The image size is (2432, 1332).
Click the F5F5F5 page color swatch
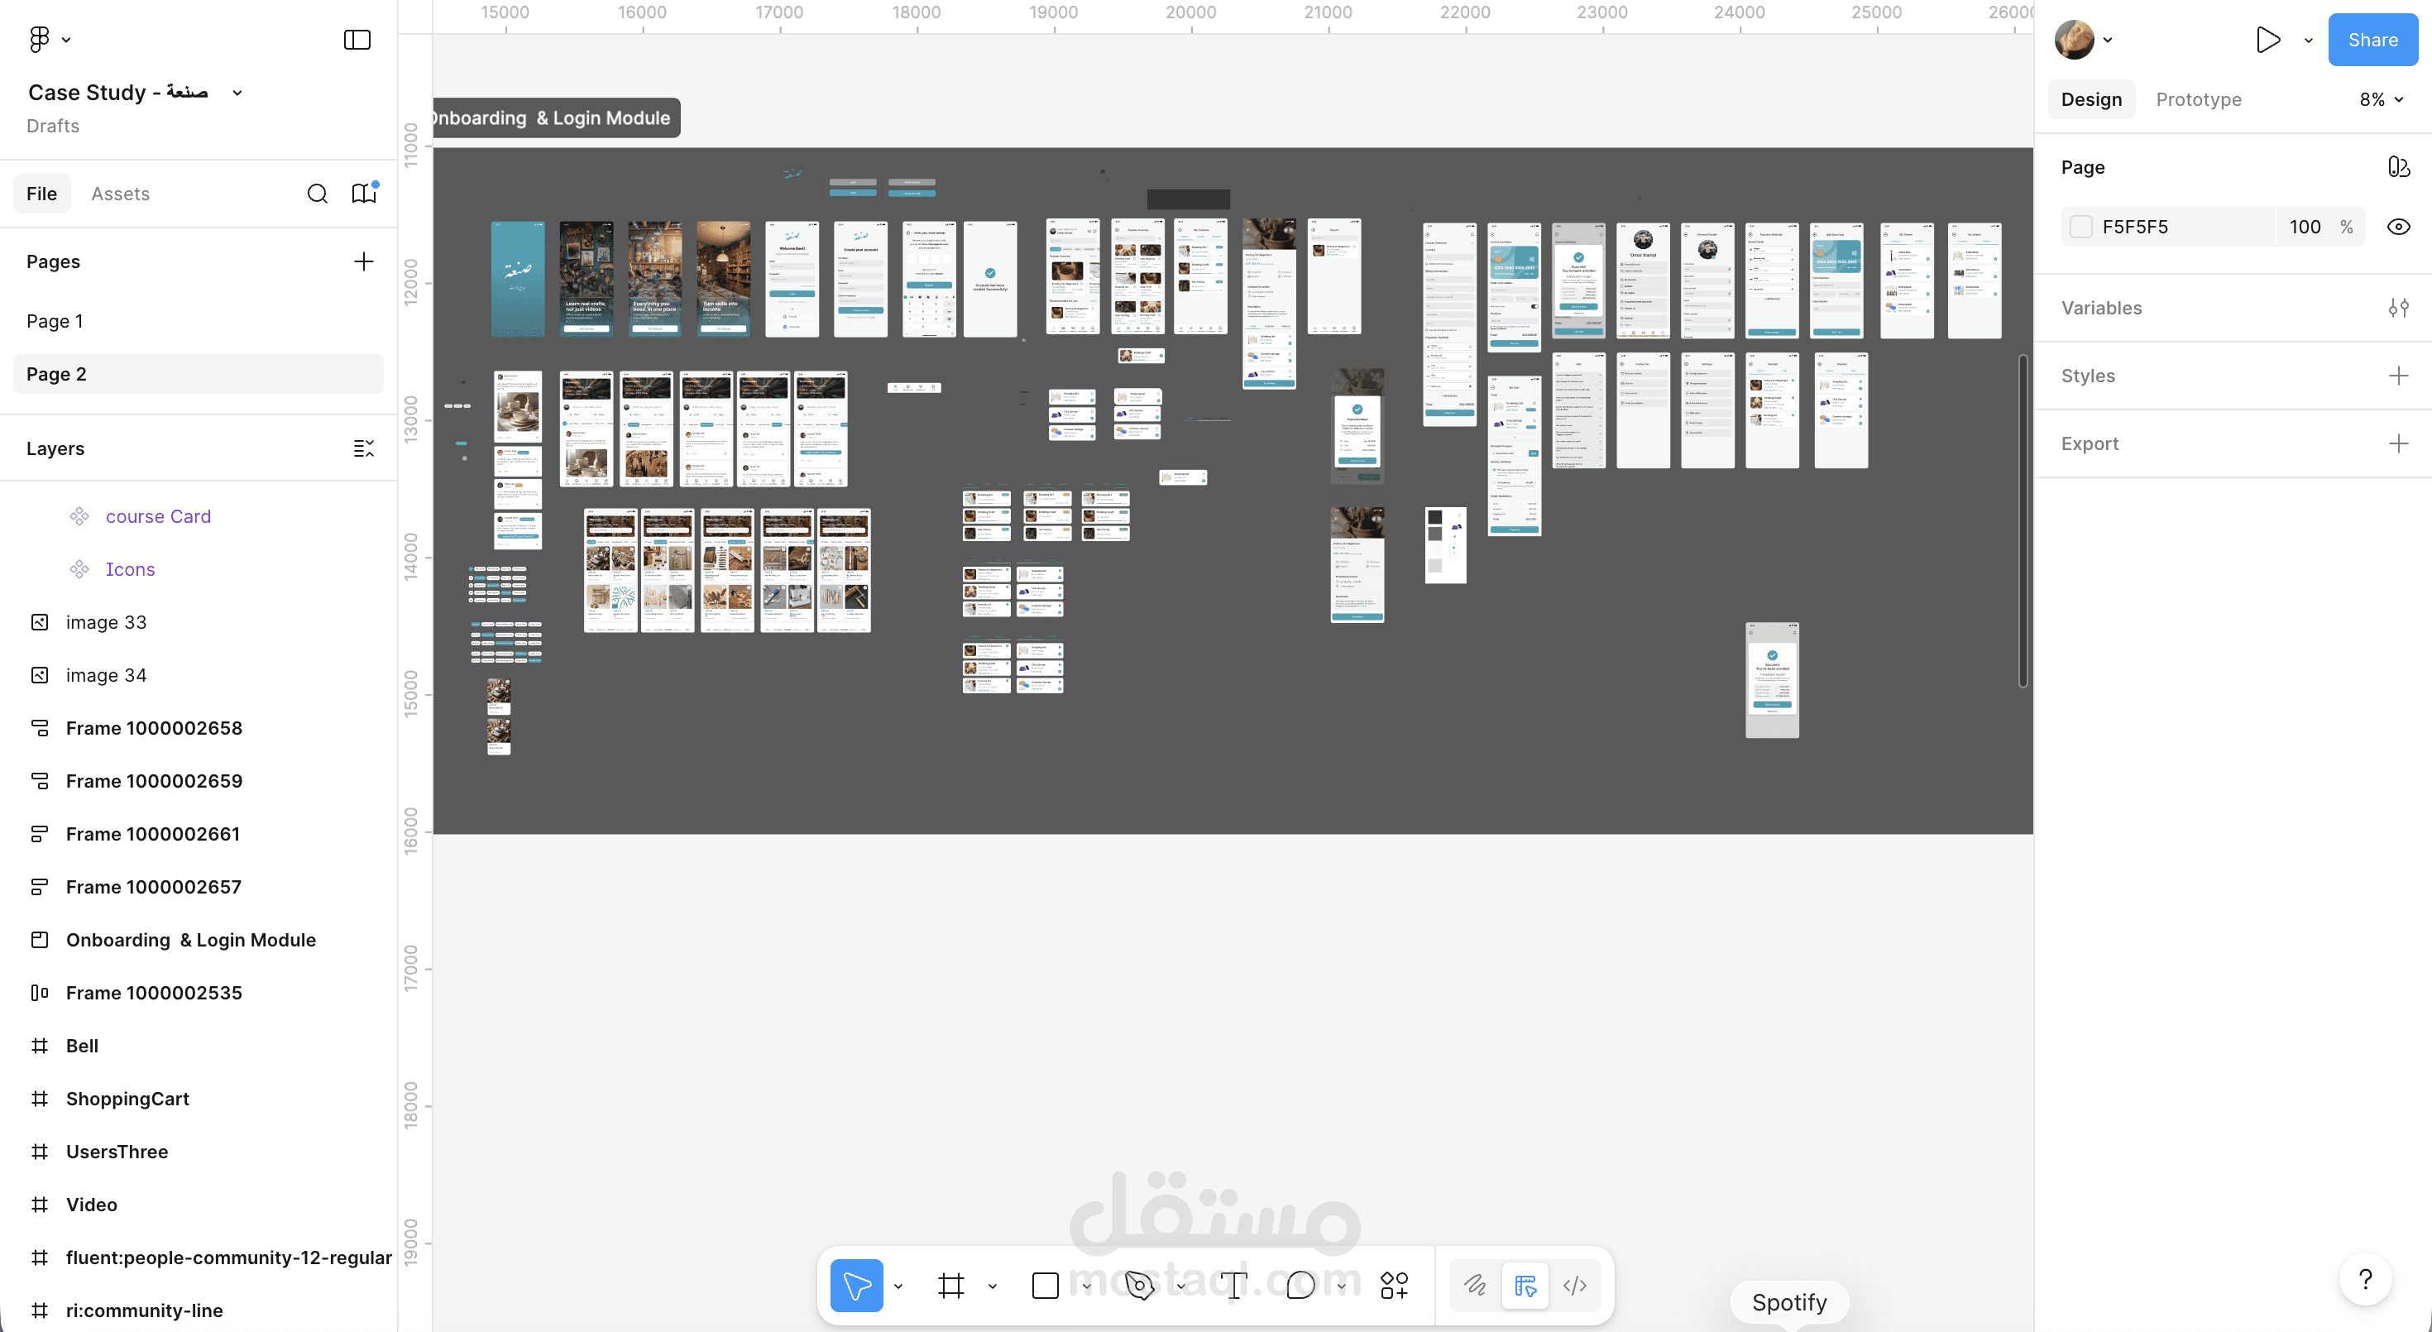click(2080, 227)
